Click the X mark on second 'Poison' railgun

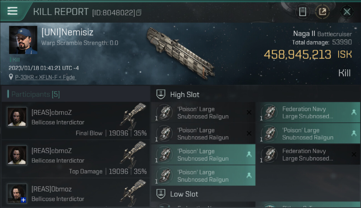249,133
